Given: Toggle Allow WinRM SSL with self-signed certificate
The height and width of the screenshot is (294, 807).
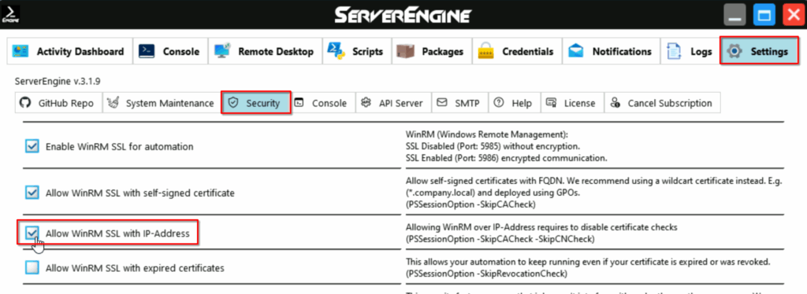Looking at the screenshot, I should pyautogui.click(x=32, y=193).
